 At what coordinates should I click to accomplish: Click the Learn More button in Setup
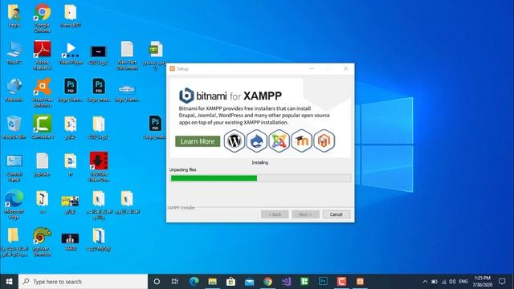(198, 141)
